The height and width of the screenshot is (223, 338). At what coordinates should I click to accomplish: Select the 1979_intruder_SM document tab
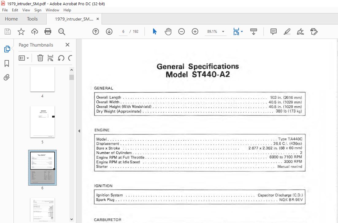(x=74, y=19)
